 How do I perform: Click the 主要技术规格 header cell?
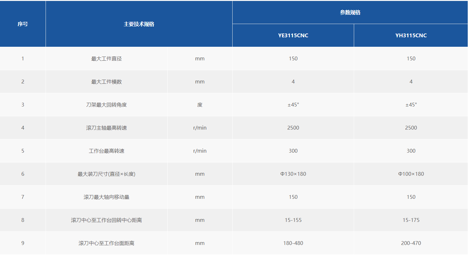(139, 24)
